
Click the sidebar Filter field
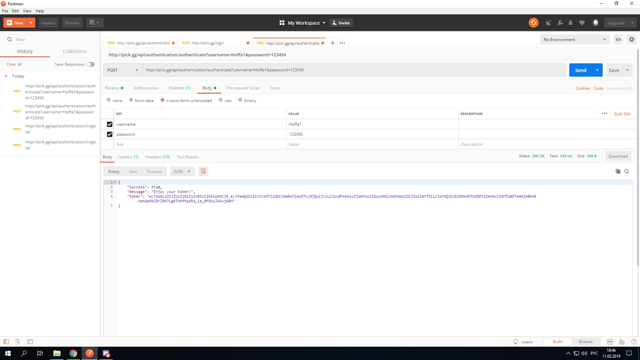coord(53,39)
